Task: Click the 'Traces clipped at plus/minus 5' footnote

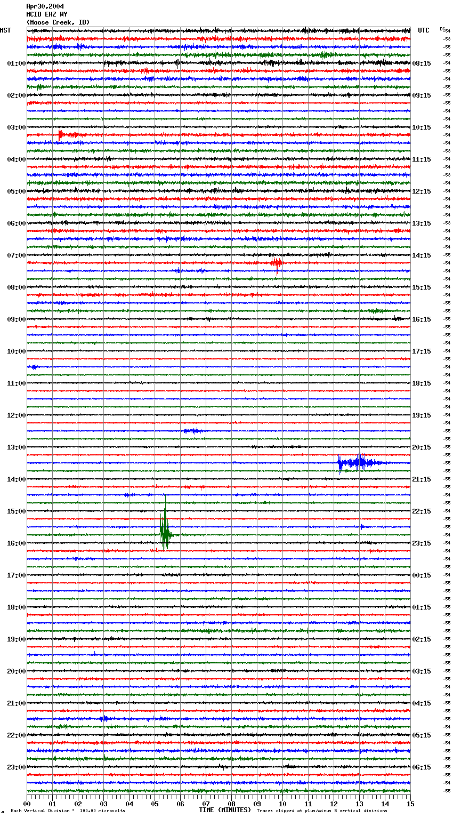Action: (x=322, y=811)
